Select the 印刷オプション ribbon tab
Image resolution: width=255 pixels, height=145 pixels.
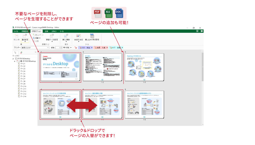pyautogui.click(x=37, y=31)
